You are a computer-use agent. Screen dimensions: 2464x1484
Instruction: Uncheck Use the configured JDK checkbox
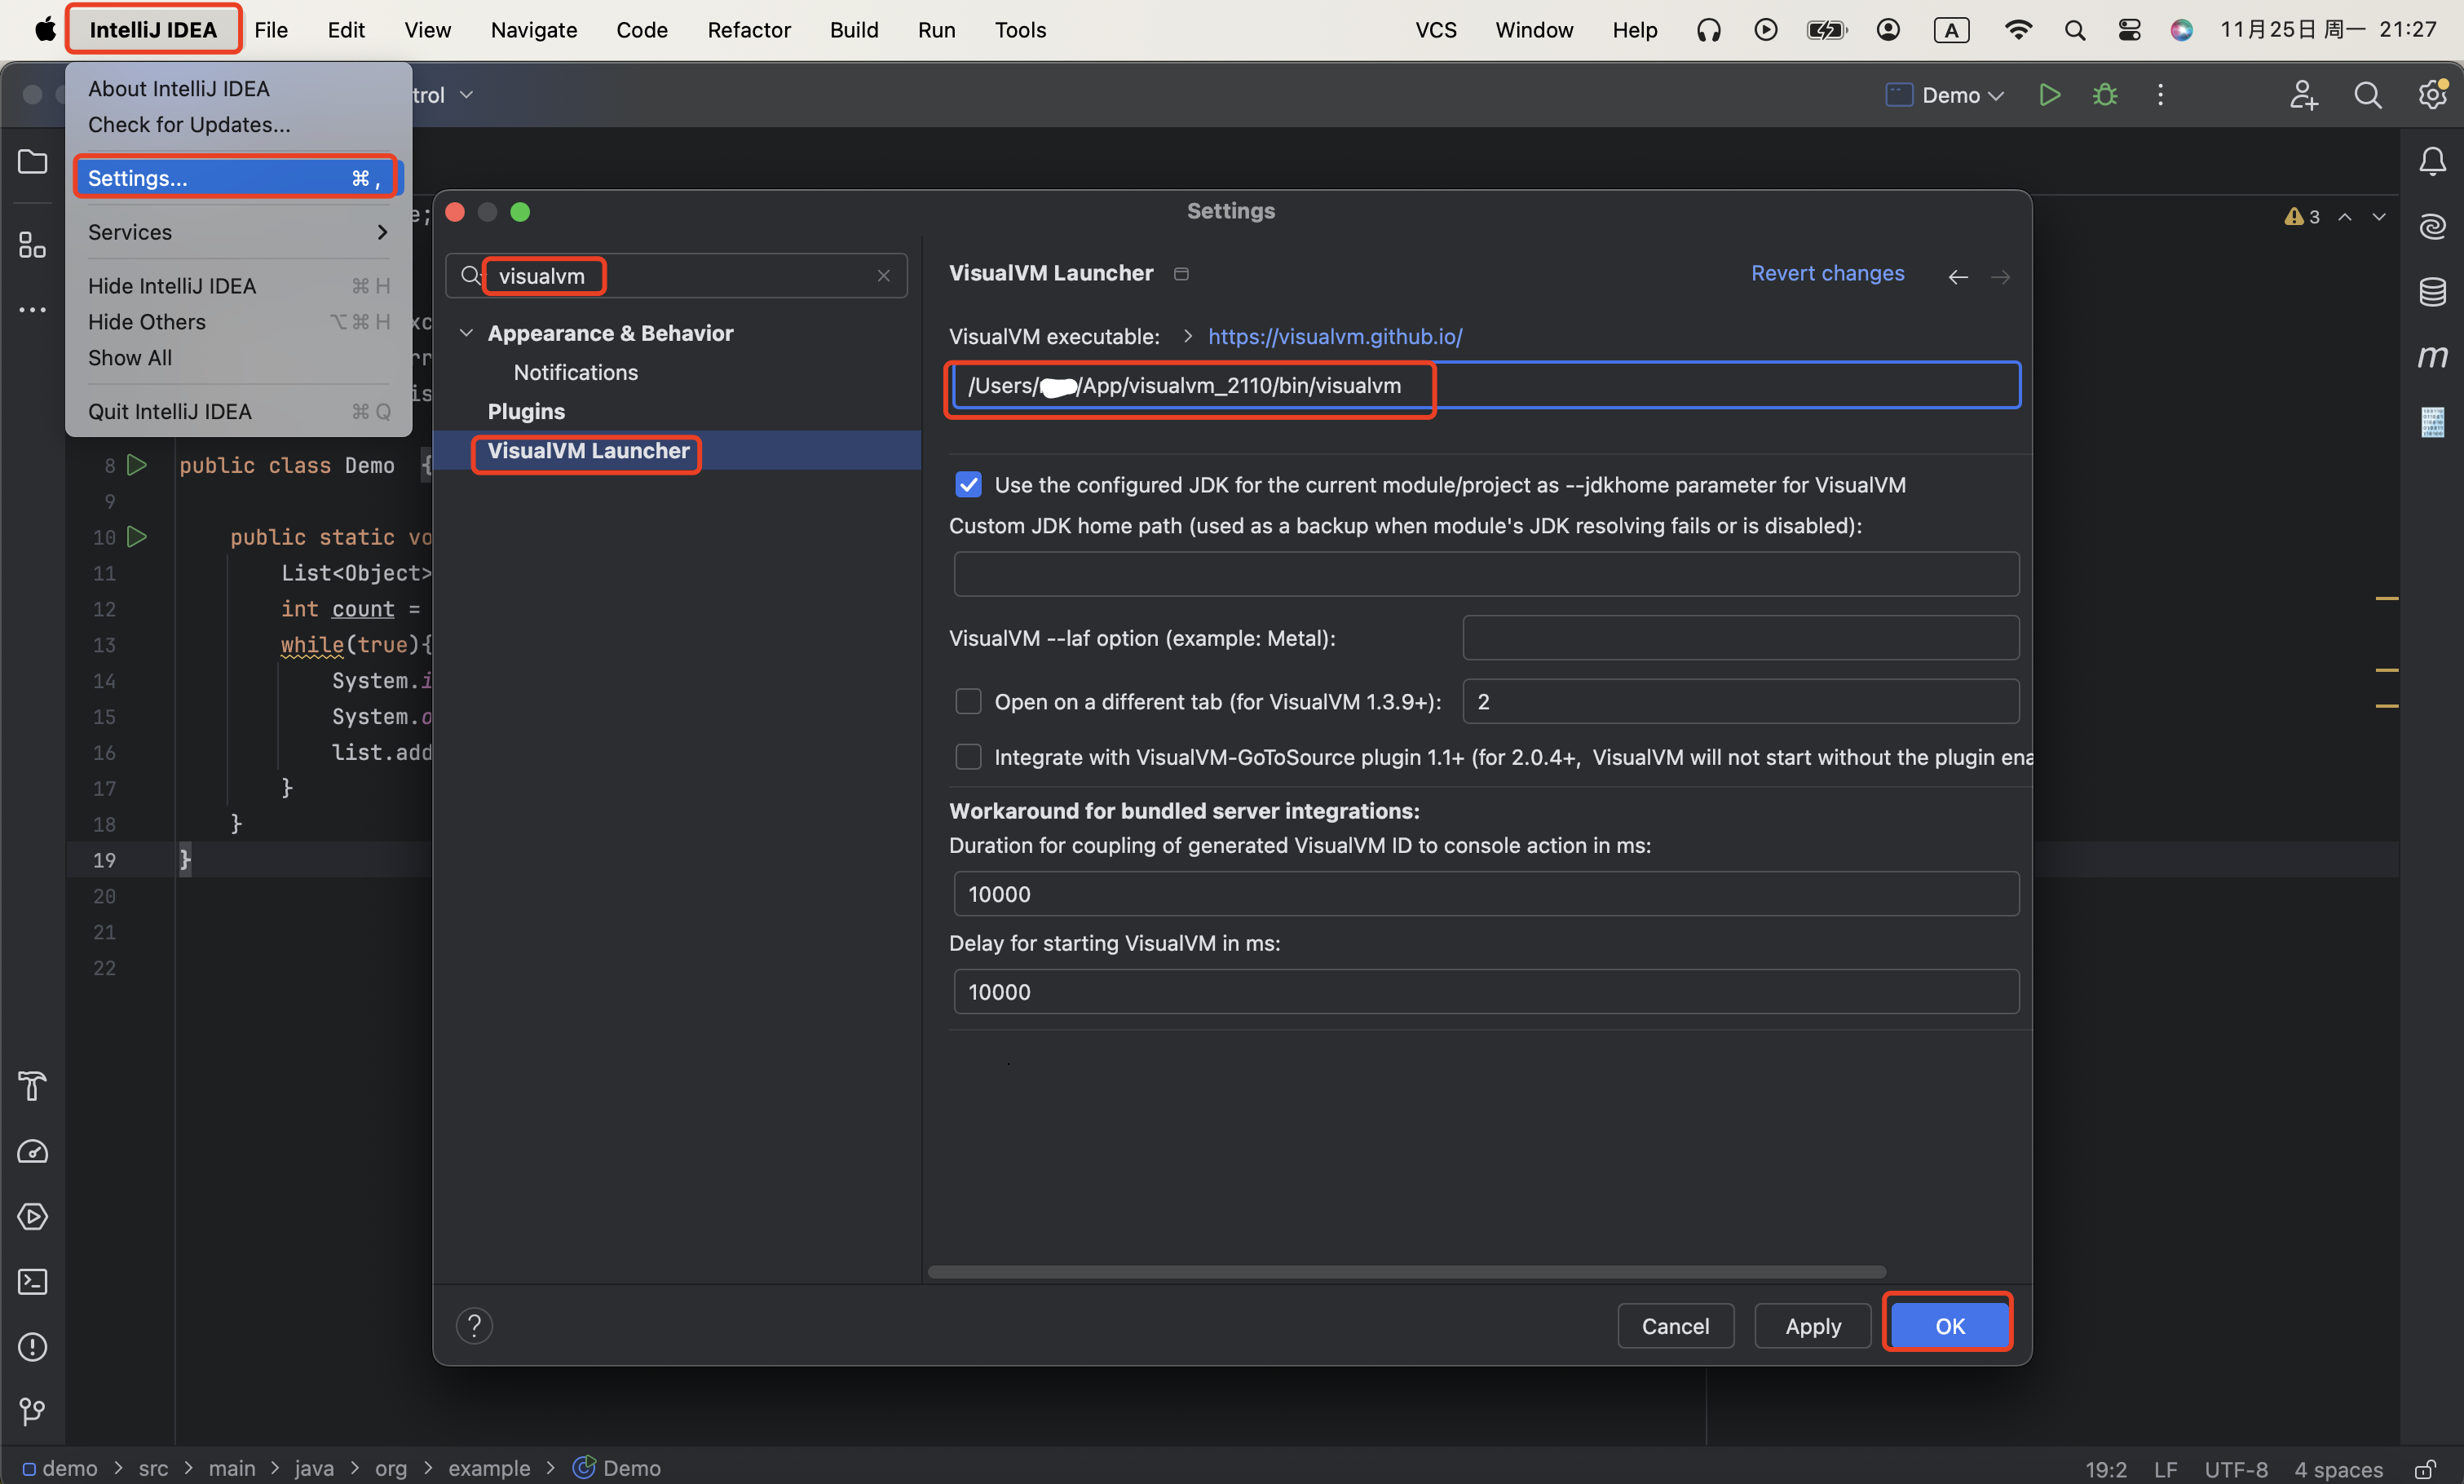(968, 485)
